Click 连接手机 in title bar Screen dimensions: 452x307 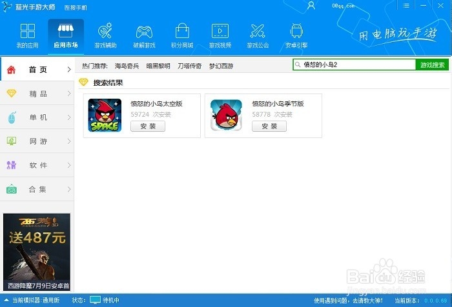click(76, 8)
